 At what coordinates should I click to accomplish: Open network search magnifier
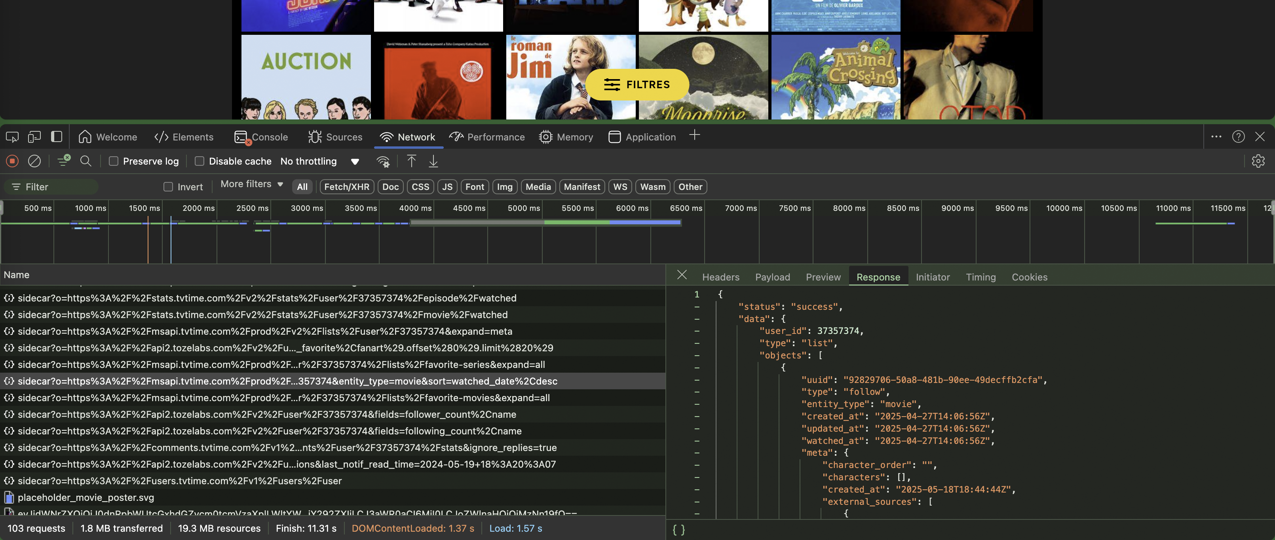[x=86, y=161]
